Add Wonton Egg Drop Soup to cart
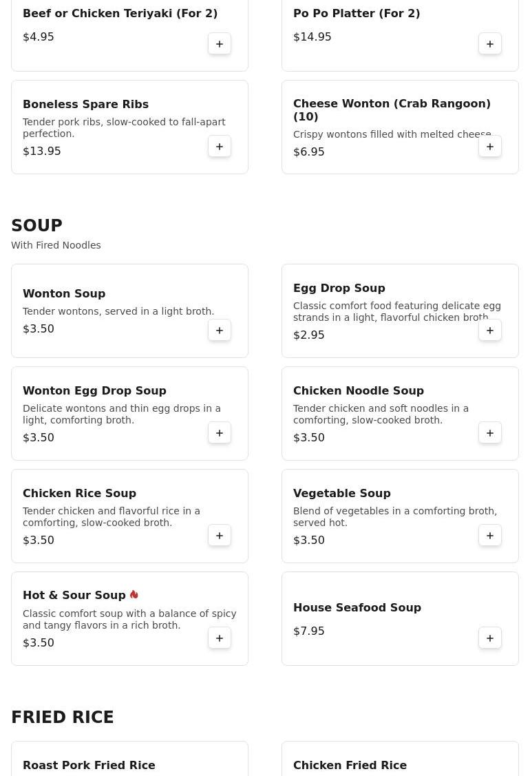530x776 pixels. (219, 433)
